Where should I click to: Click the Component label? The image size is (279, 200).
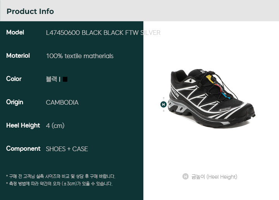pos(23,149)
